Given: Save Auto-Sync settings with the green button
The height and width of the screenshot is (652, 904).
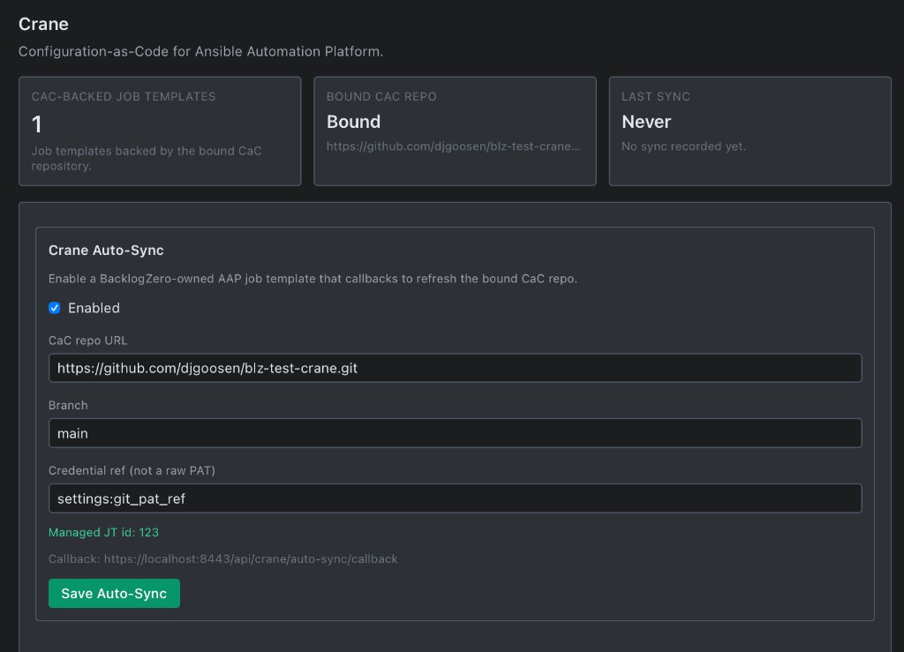Looking at the screenshot, I should [114, 593].
